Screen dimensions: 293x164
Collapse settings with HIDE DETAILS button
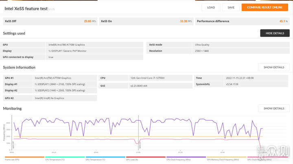coord(275,33)
